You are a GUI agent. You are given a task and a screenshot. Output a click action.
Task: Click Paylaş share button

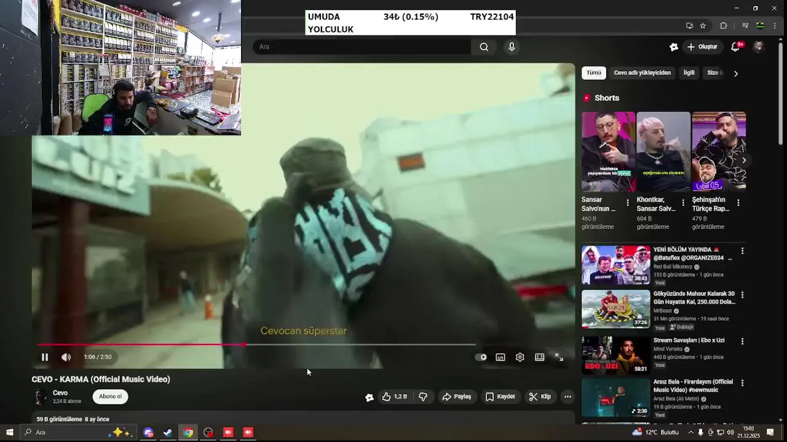(457, 397)
